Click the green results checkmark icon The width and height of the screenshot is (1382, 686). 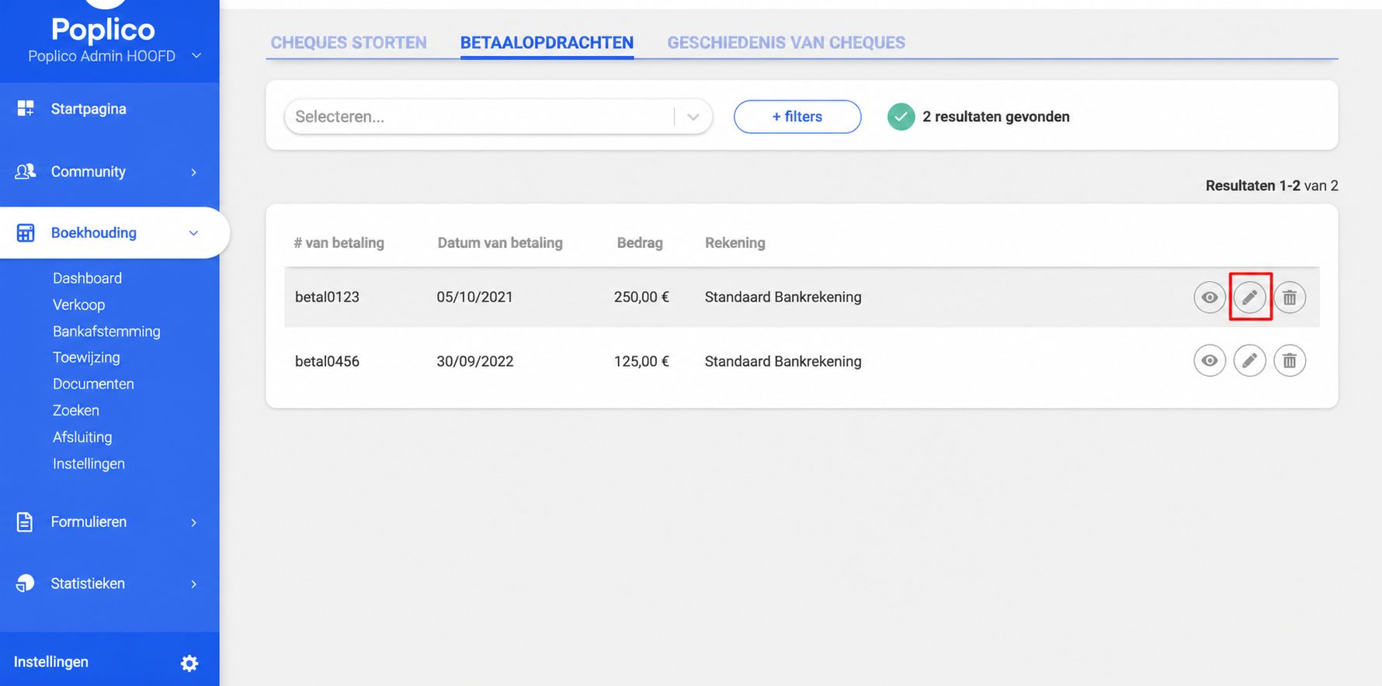tap(901, 117)
